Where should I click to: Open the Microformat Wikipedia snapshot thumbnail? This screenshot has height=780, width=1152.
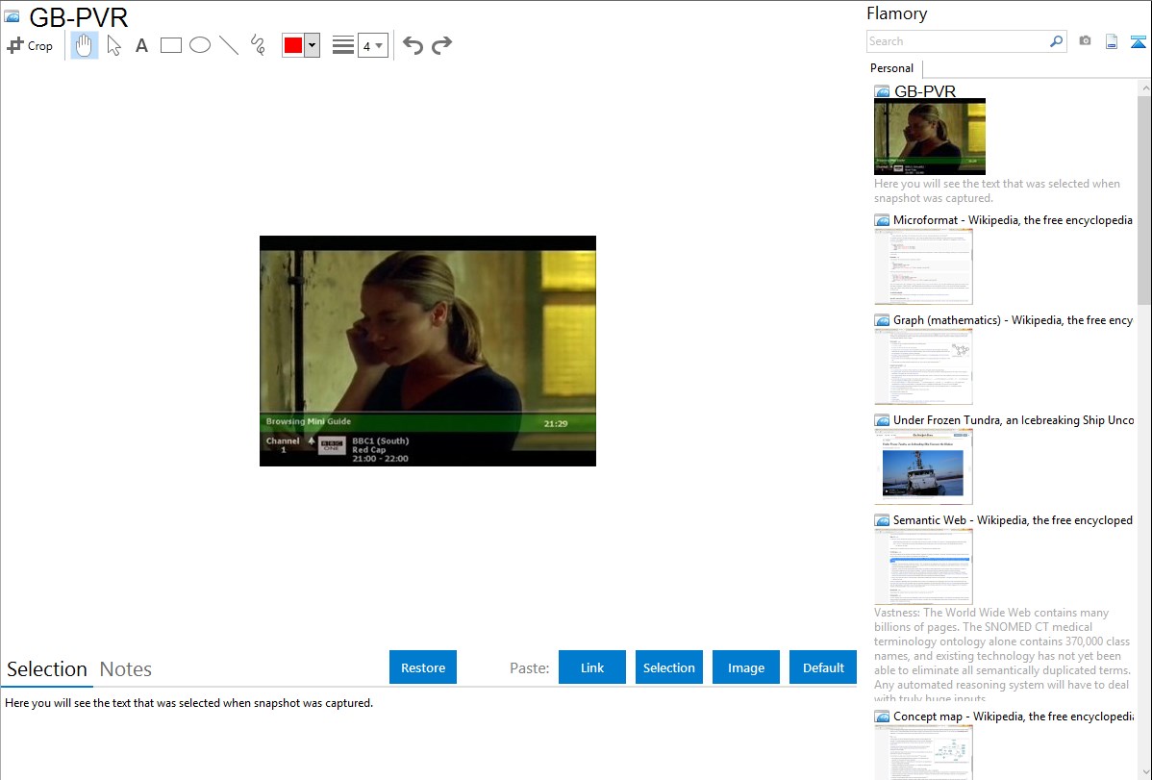923,266
